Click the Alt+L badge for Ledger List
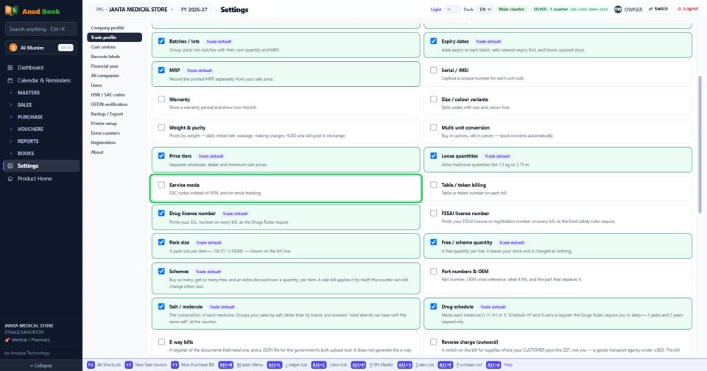The image size is (707, 371). [x=274, y=364]
